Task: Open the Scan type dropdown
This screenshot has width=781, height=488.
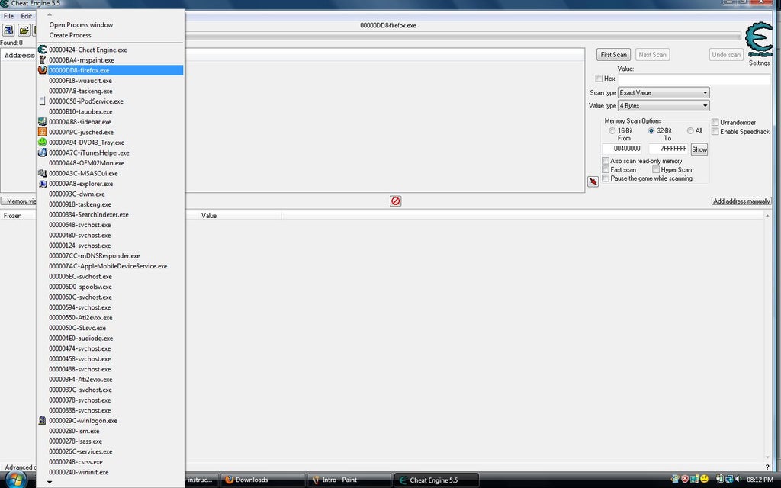Action: click(x=664, y=92)
